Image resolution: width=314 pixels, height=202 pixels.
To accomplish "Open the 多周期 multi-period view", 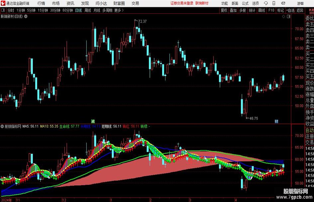I will click(x=107, y=10).
